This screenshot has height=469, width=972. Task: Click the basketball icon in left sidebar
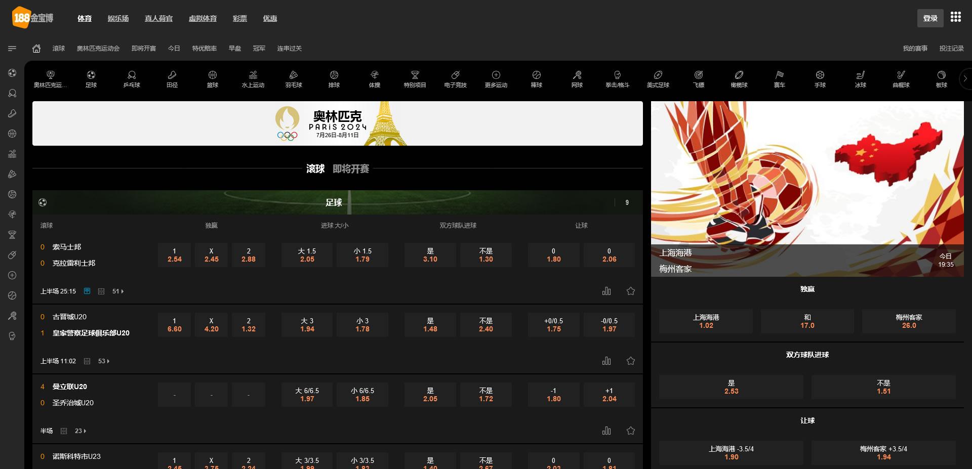coord(12,134)
